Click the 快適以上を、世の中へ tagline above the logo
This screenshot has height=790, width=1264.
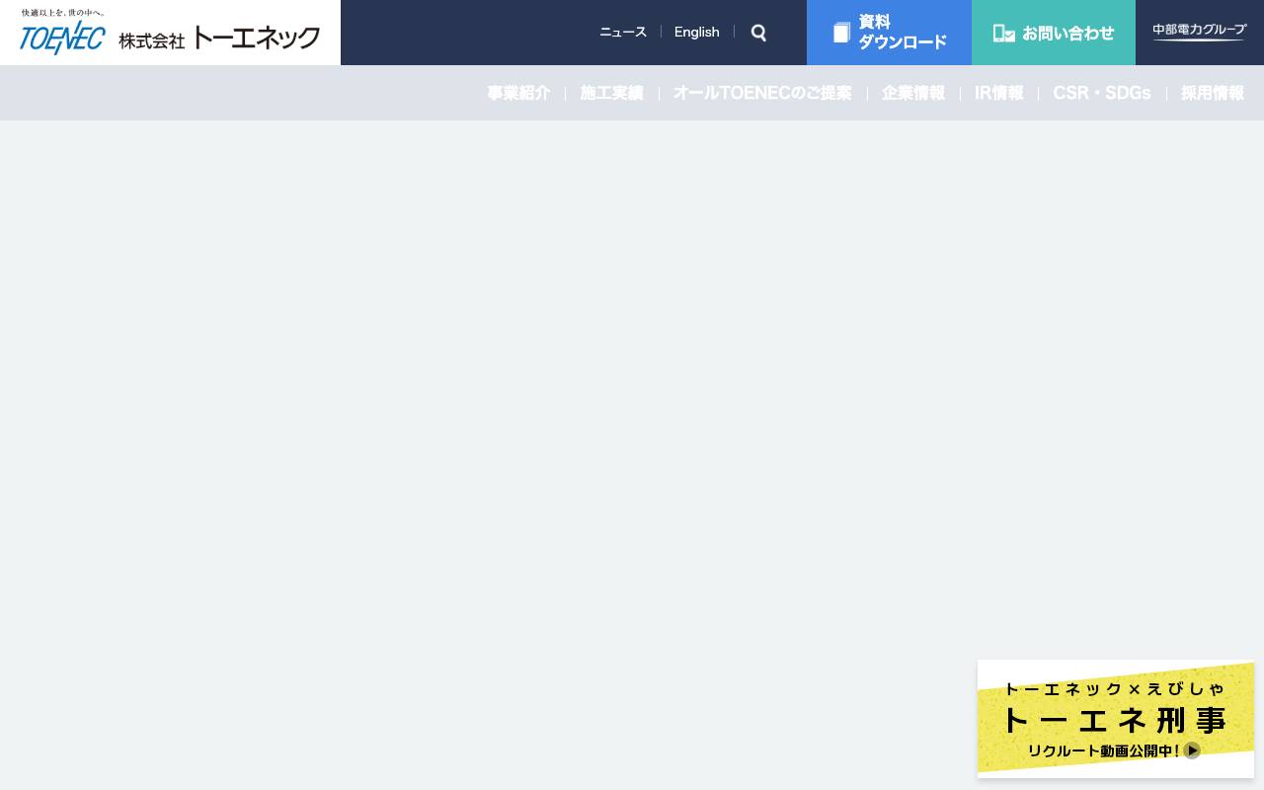click(63, 12)
